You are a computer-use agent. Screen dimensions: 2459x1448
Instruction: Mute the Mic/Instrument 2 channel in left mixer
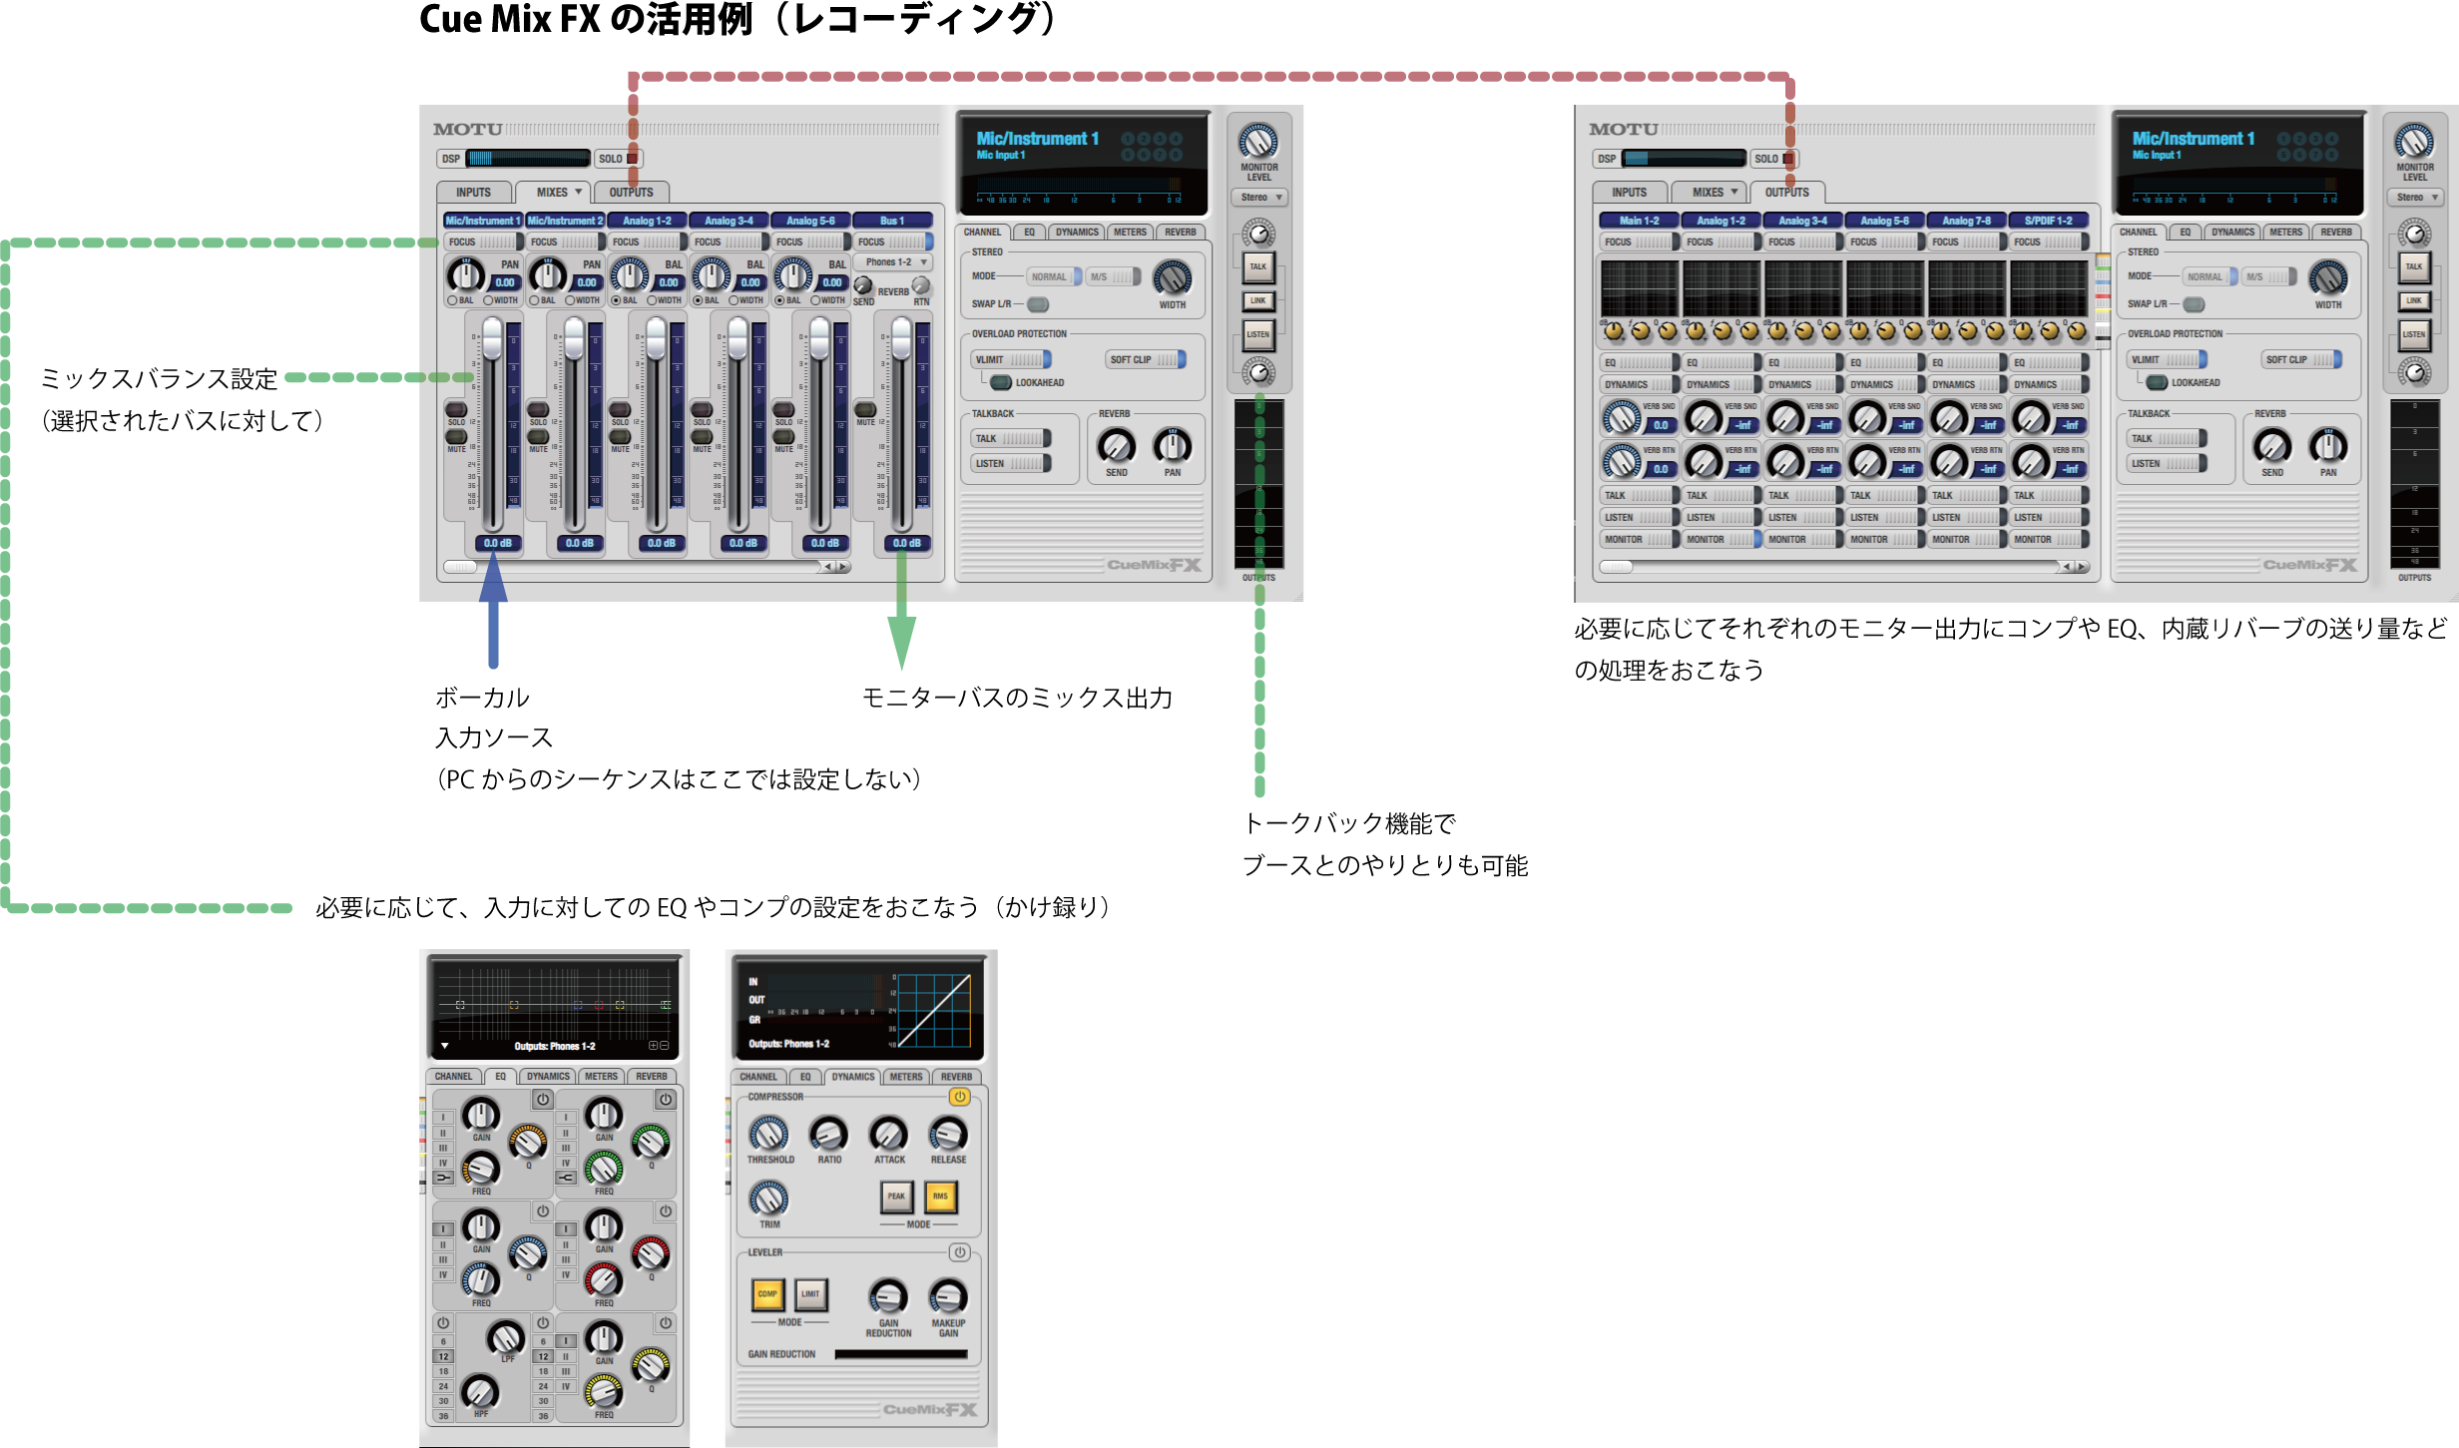tap(538, 437)
